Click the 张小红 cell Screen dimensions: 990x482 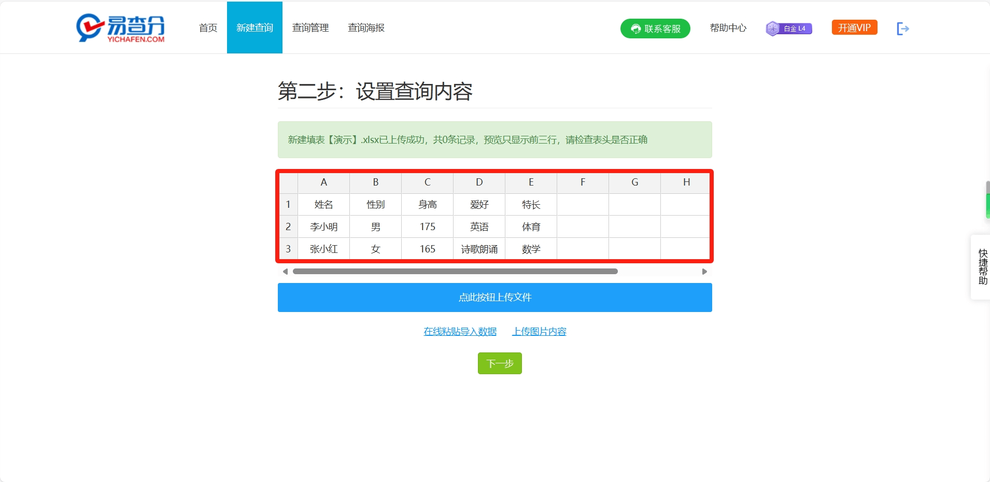(x=324, y=249)
